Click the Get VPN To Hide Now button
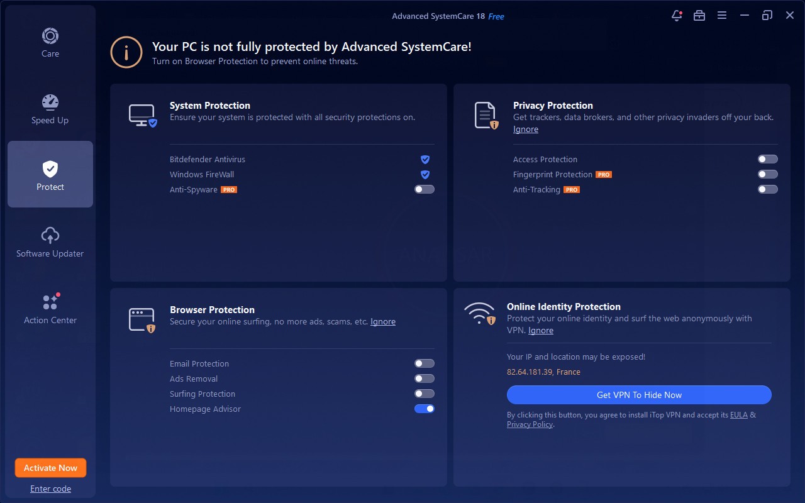This screenshot has width=805, height=503. 639,395
